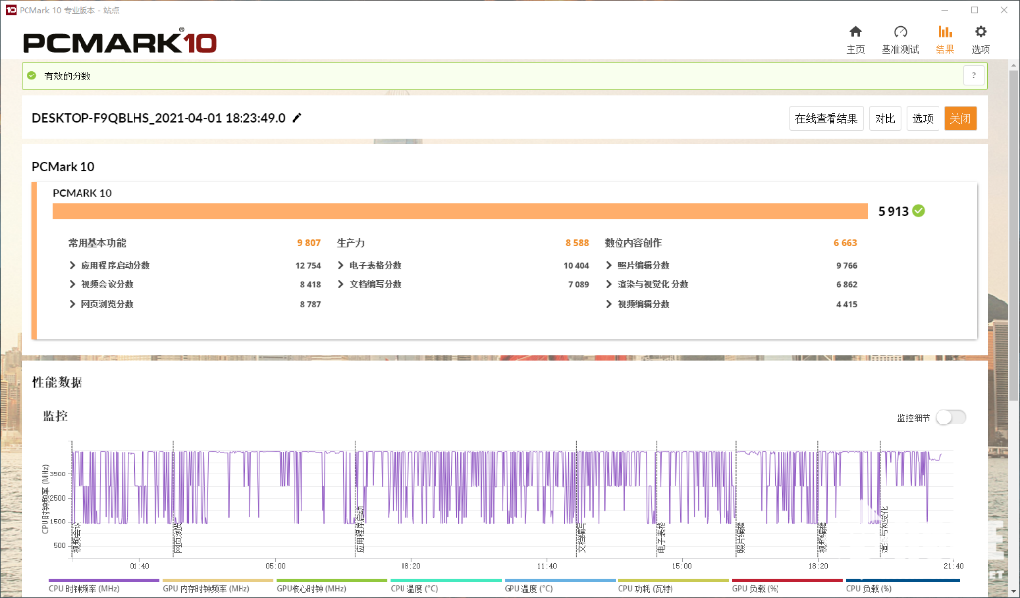Image resolution: width=1020 pixels, height=598 pixels.
Task: Click the 15:00 time label on chart axis
Action: click(681, 566)
